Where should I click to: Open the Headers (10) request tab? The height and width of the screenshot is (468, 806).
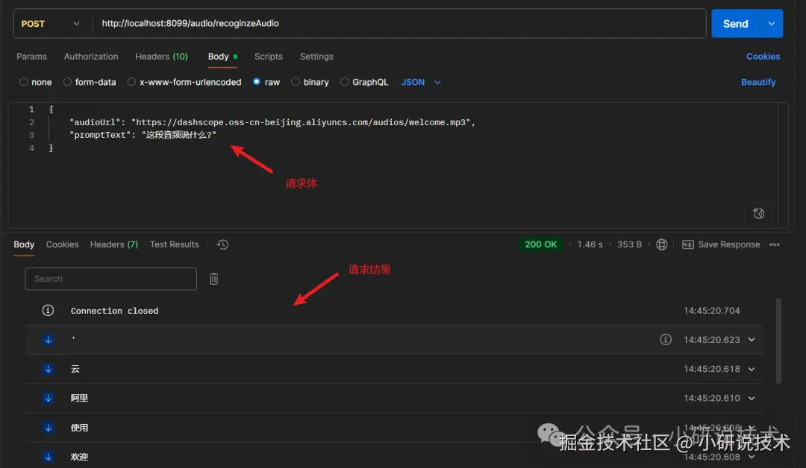point(161,57)
